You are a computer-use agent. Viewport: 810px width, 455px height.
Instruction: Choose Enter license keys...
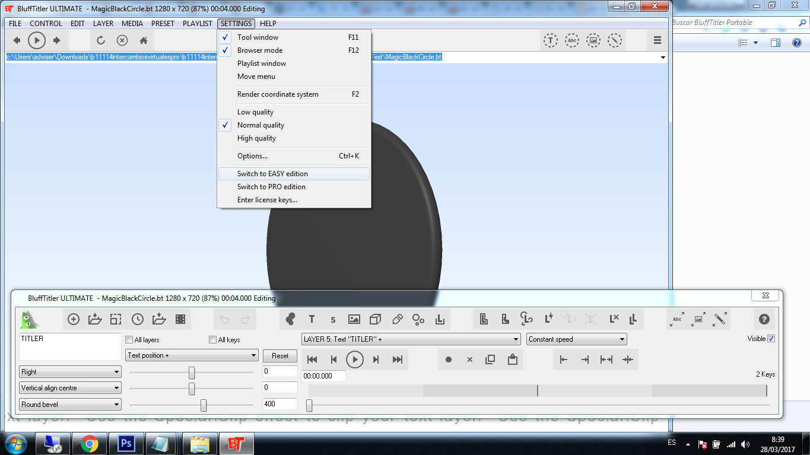pos(294,200)
